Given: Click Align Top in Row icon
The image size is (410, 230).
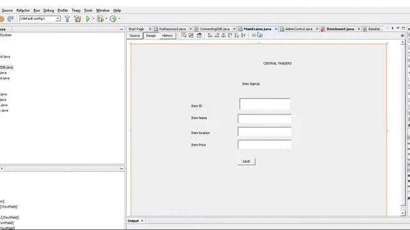Looking at the screenshot, I should pos(230,35).
